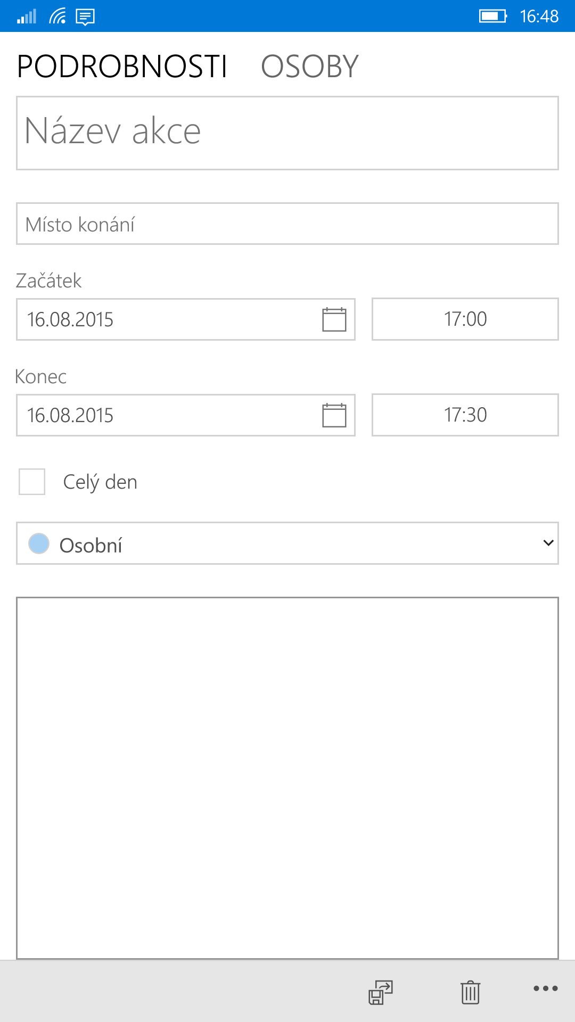Tap the Wi-Fi status icon

coord(57,17)
